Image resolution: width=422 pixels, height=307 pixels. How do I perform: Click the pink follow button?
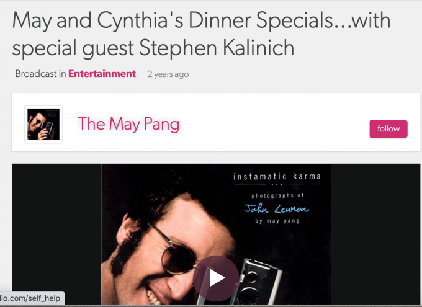coord(388,129)
